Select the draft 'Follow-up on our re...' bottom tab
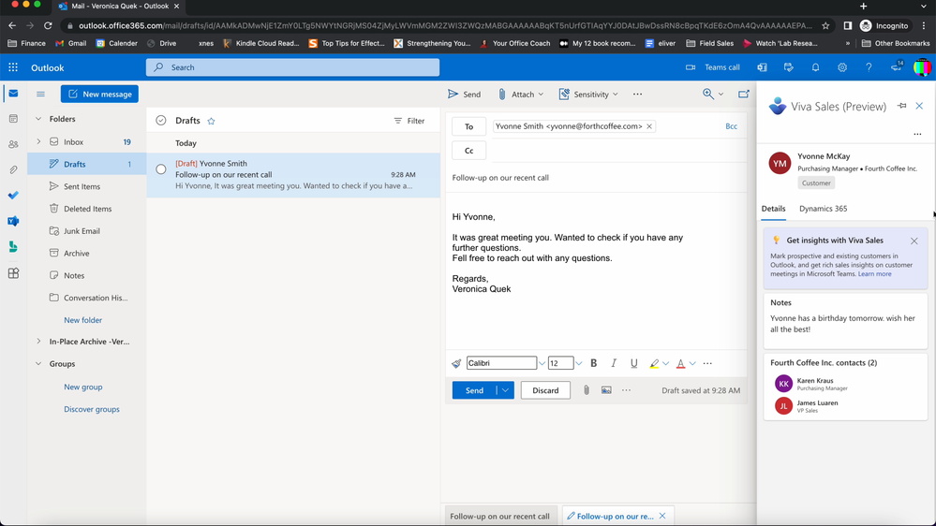The height and width of the screenshot is (526, 936). (x=616, y=516)
